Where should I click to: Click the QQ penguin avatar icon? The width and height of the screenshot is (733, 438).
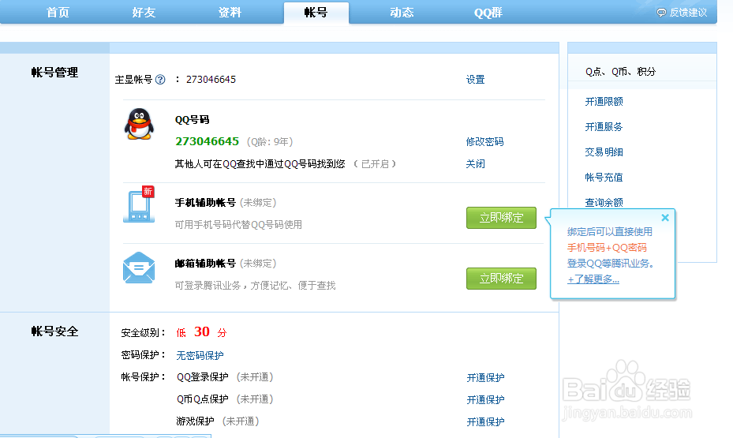[x=139, y=124]
